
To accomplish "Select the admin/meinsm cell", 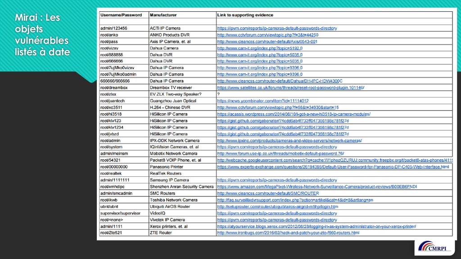I will coord(124,154).
